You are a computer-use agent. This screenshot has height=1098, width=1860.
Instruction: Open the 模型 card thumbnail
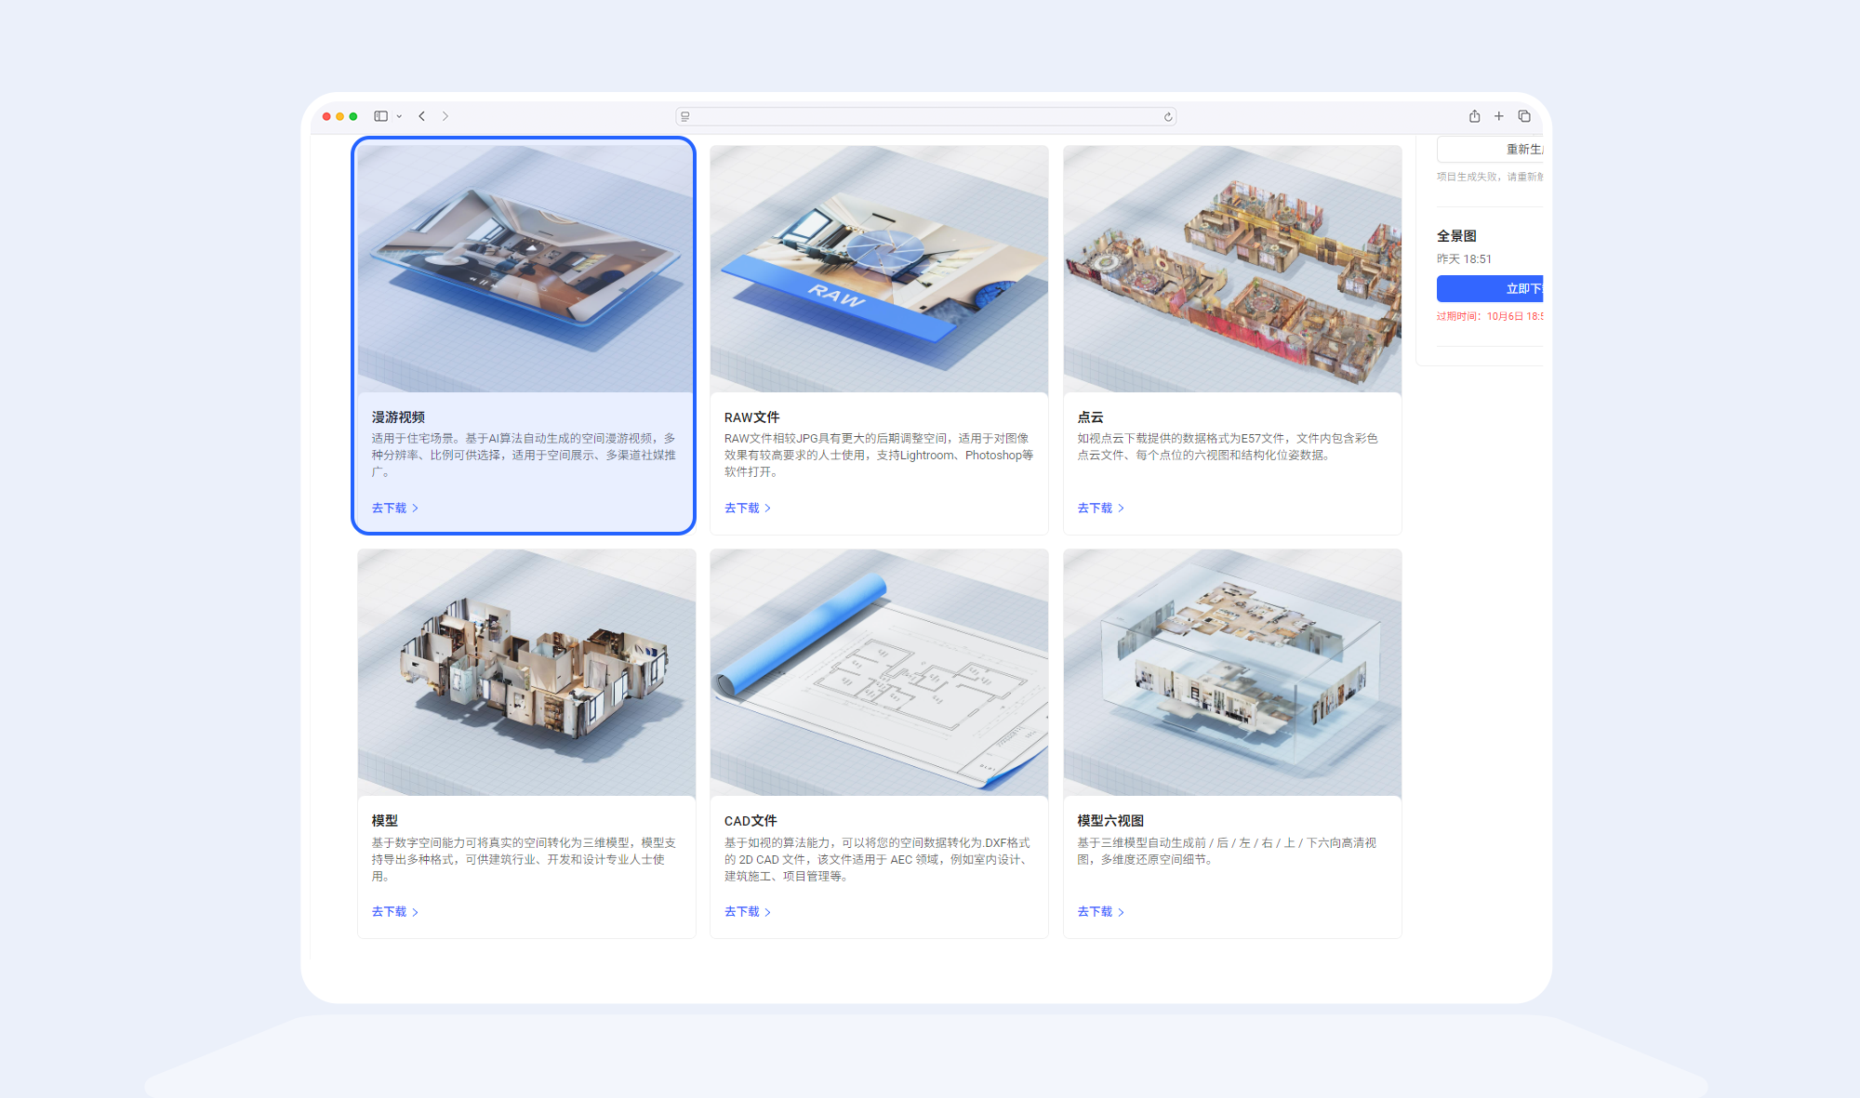[526, 672]
